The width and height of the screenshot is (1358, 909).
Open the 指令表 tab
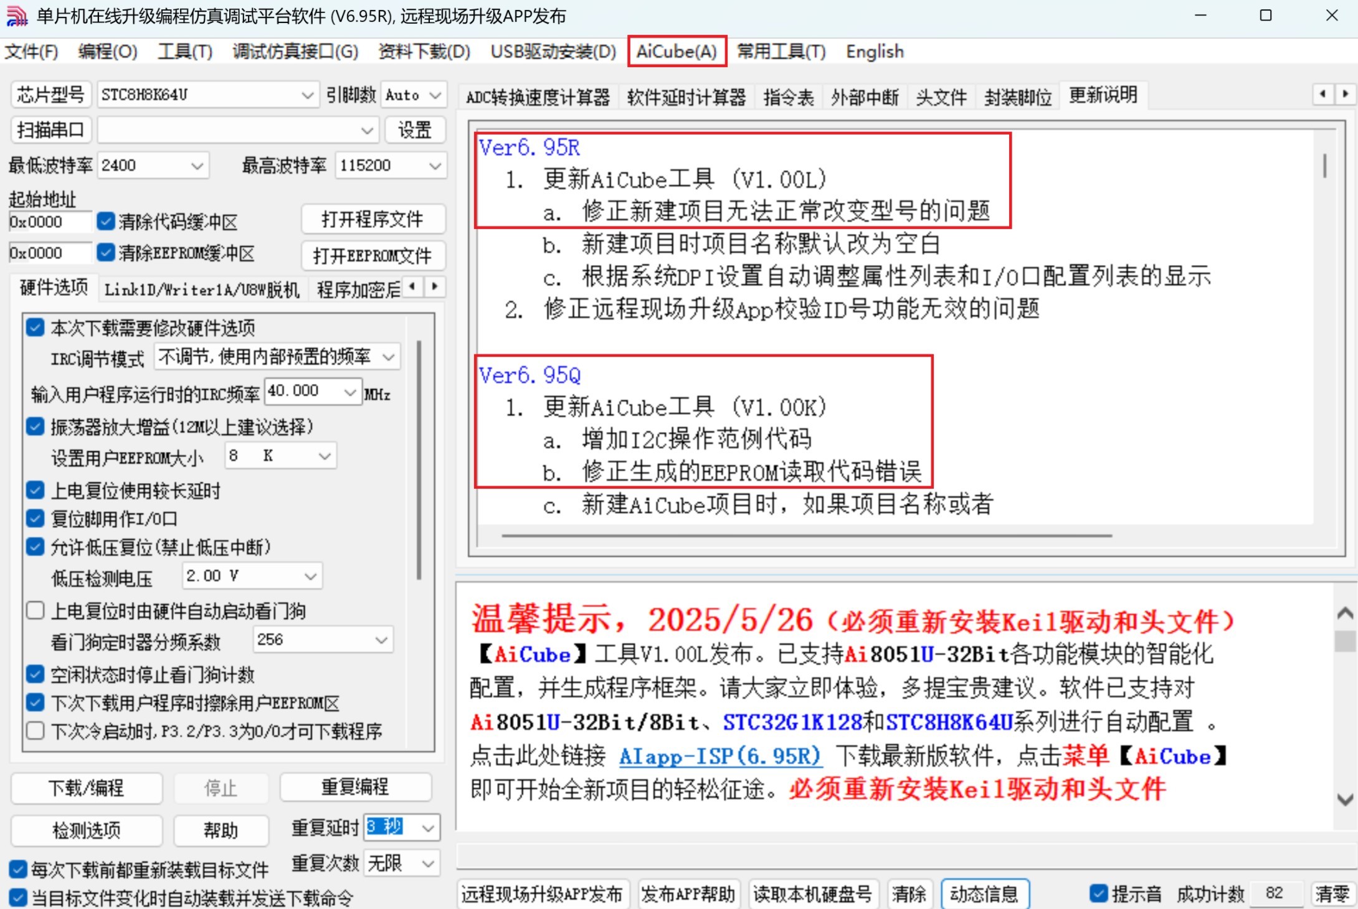pyautogui.click(x=789, y=97)
